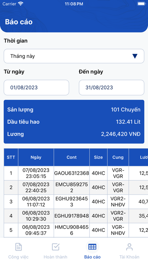The height and width of the screenshot is (262, 148).
Task: Tap the Dầu tiêu hao label
Action: 23,122
